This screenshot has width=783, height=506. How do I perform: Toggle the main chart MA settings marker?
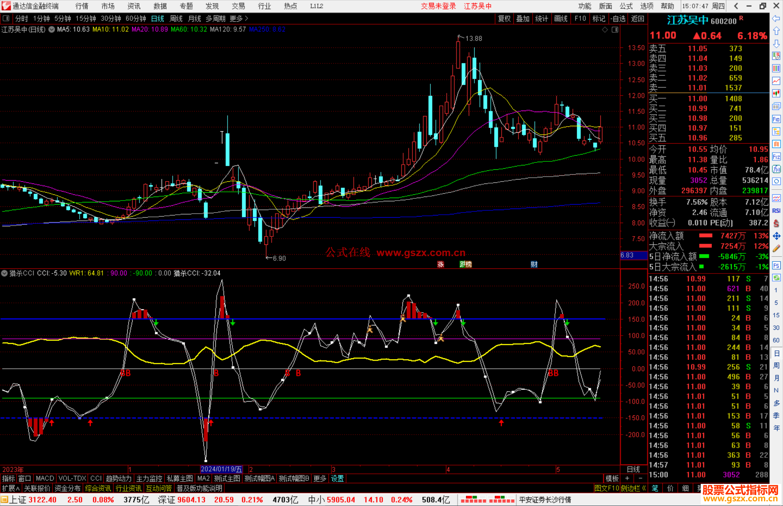52,29
